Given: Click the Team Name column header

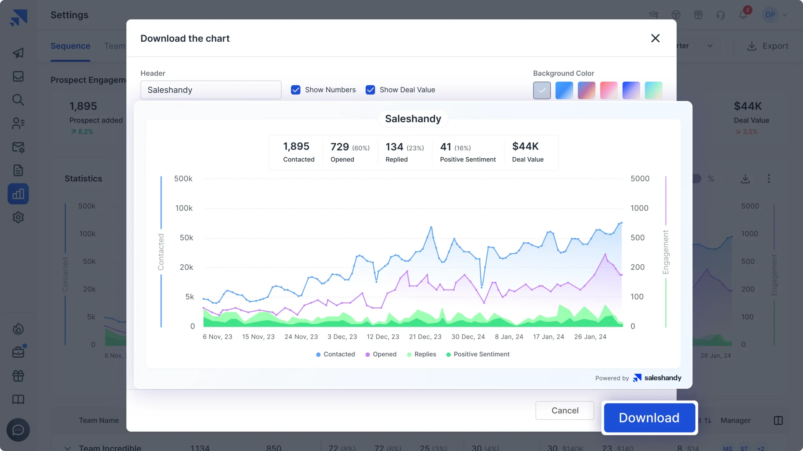Looking at the screenshot, I should pyautogui.click(x=99, y=420).
